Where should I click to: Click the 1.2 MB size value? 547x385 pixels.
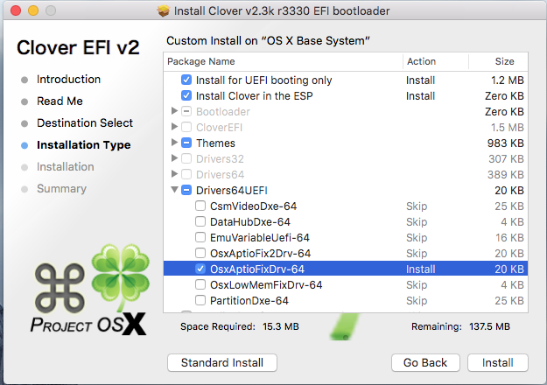pos(508,80)
